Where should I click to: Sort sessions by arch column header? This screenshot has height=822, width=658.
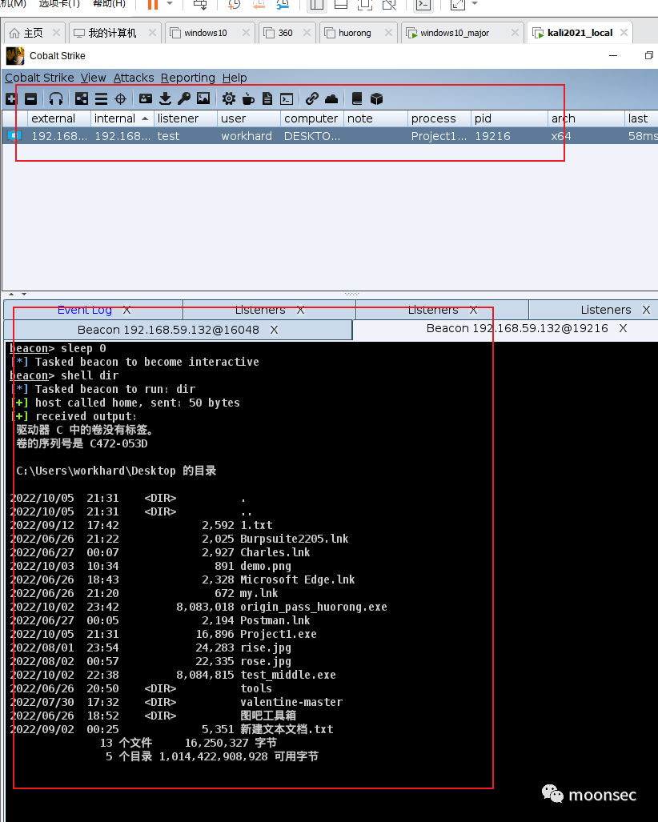[586, 118]
